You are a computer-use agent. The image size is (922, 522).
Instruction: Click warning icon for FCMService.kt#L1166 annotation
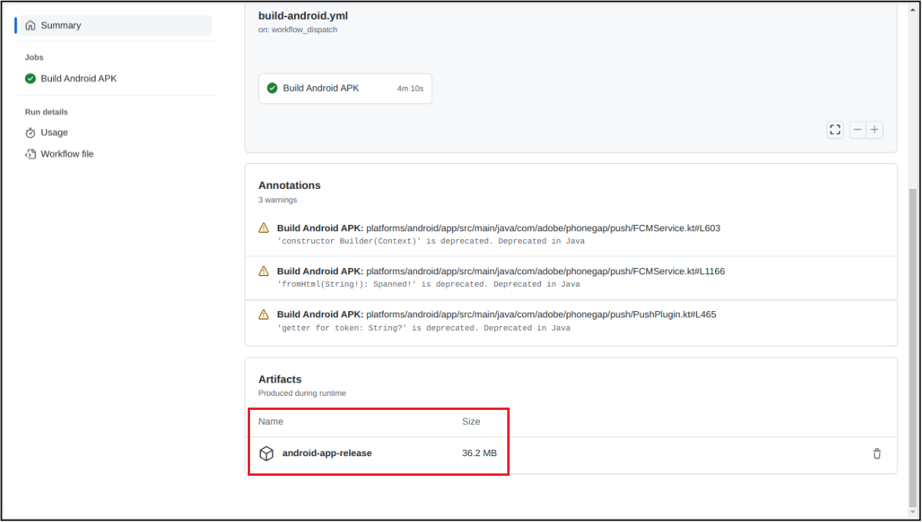coord(264,271)
